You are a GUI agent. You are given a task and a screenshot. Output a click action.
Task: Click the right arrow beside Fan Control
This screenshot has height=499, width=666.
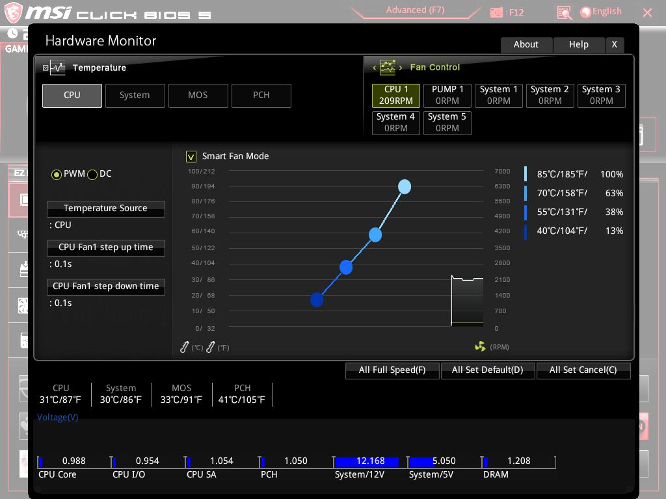401,68
